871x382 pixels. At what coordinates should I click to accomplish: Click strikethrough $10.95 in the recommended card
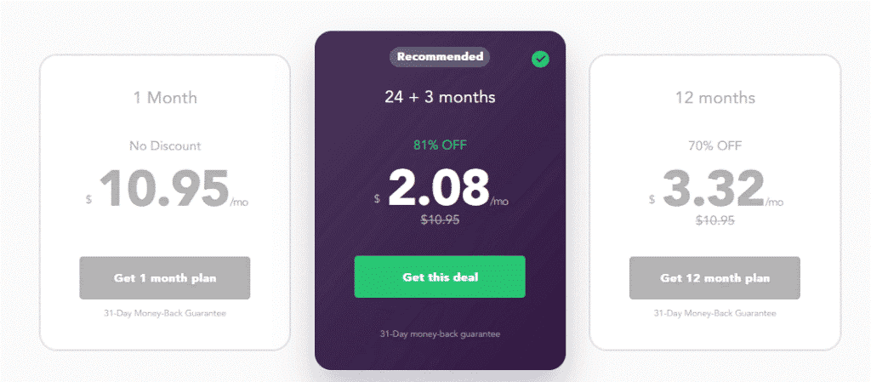click(x=440, y=220)
